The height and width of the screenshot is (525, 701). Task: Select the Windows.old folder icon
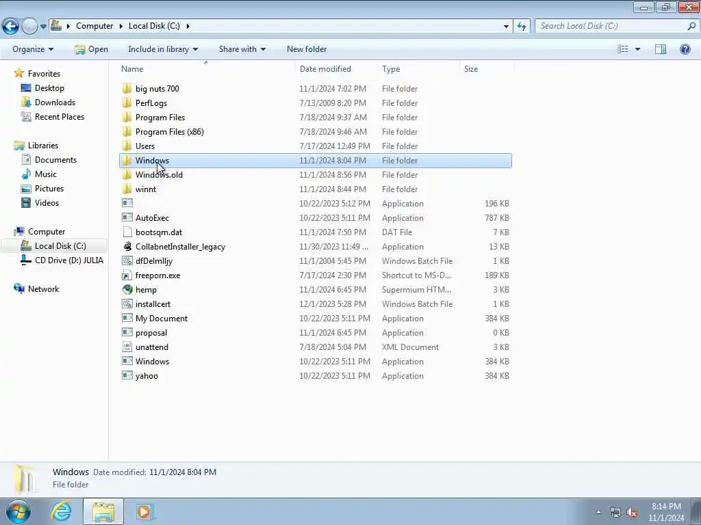tap(127, 174)
